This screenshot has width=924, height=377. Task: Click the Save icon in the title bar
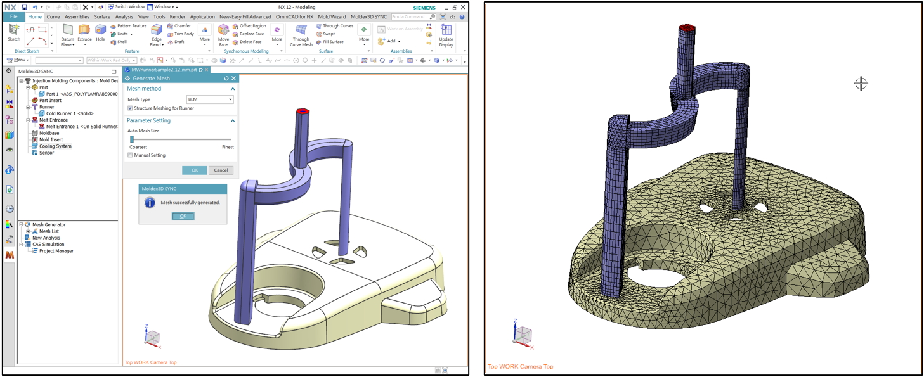(x=24, y=7)
